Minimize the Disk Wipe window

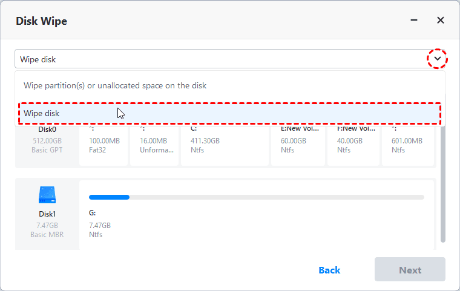click(415, 21)
